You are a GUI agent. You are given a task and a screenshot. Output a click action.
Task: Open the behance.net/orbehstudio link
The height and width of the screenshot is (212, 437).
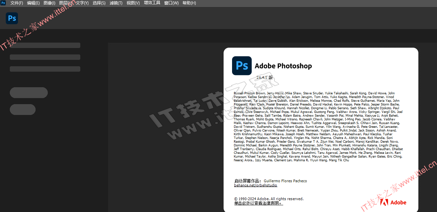click(255, 185)
